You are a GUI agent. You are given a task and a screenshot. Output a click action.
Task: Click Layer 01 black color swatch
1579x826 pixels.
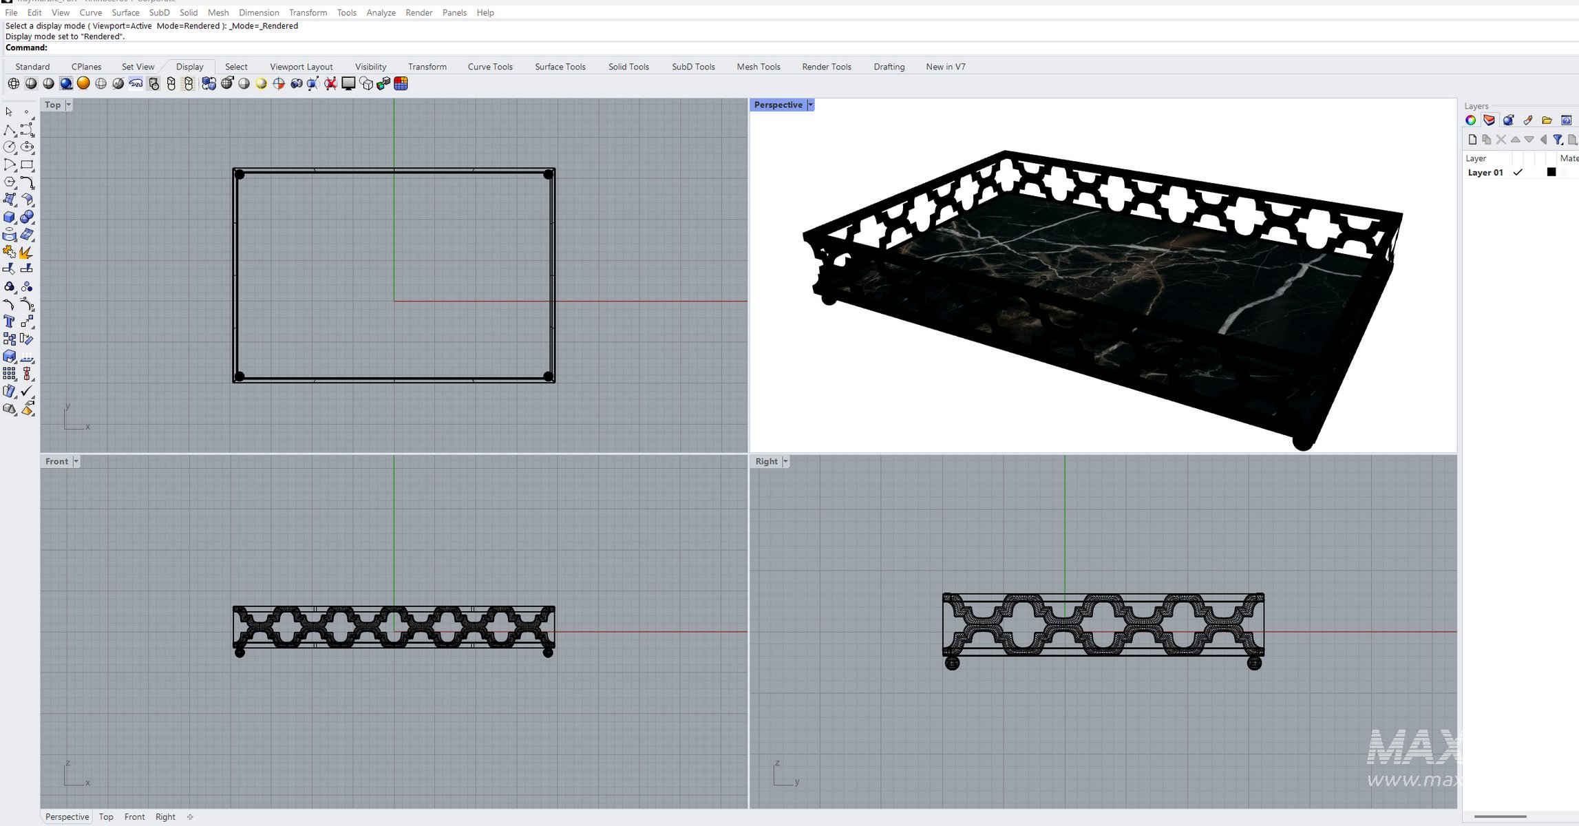click(1551, 172)
